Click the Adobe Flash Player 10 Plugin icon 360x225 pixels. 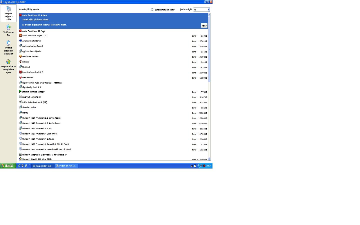20,31
